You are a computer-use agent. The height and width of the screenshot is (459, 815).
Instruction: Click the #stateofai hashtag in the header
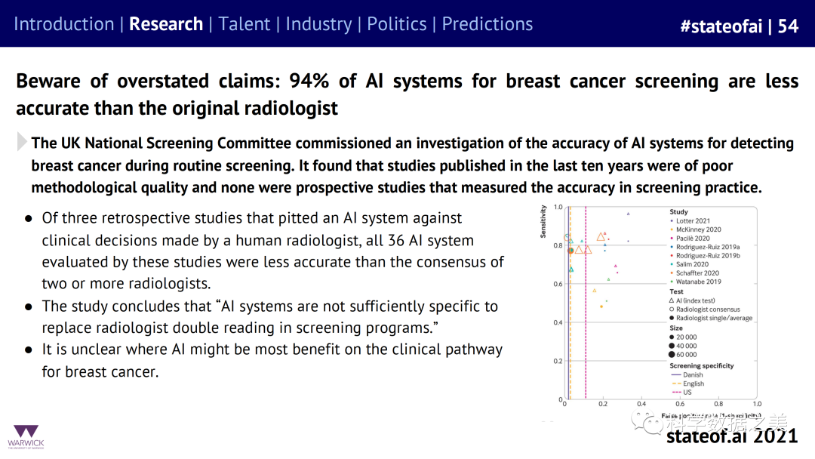[x=721, y=26]
